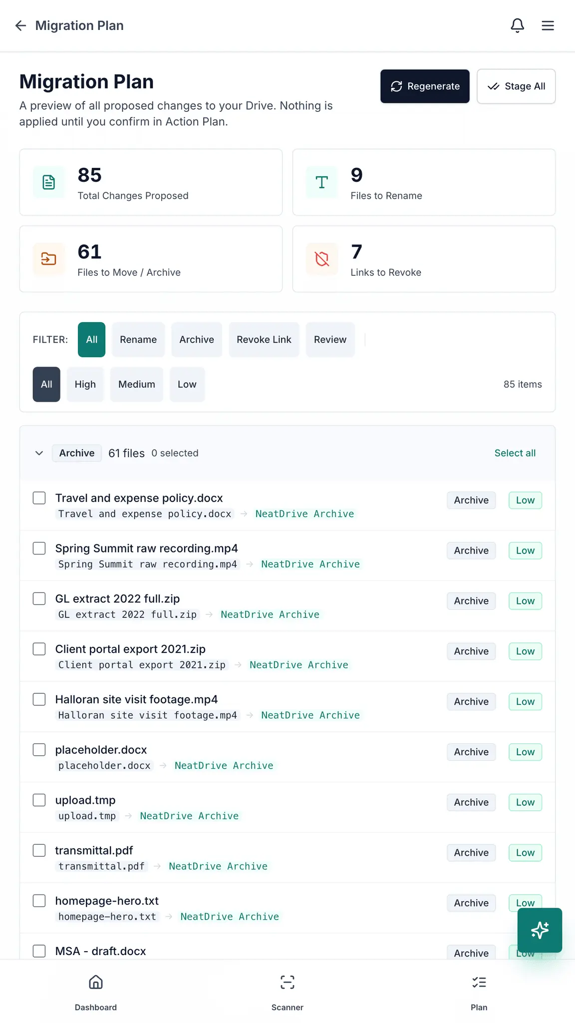Check Halloran site visit footage.mp4 checkbox
Image resolution: width=575 pixels, height=1023 pixels.
tap(39, 699)
